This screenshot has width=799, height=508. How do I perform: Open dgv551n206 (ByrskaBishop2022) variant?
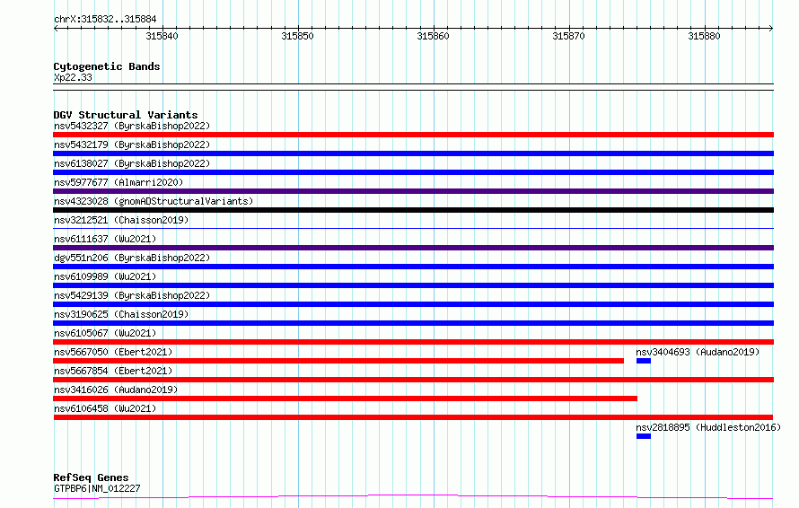tap(132, 258)
